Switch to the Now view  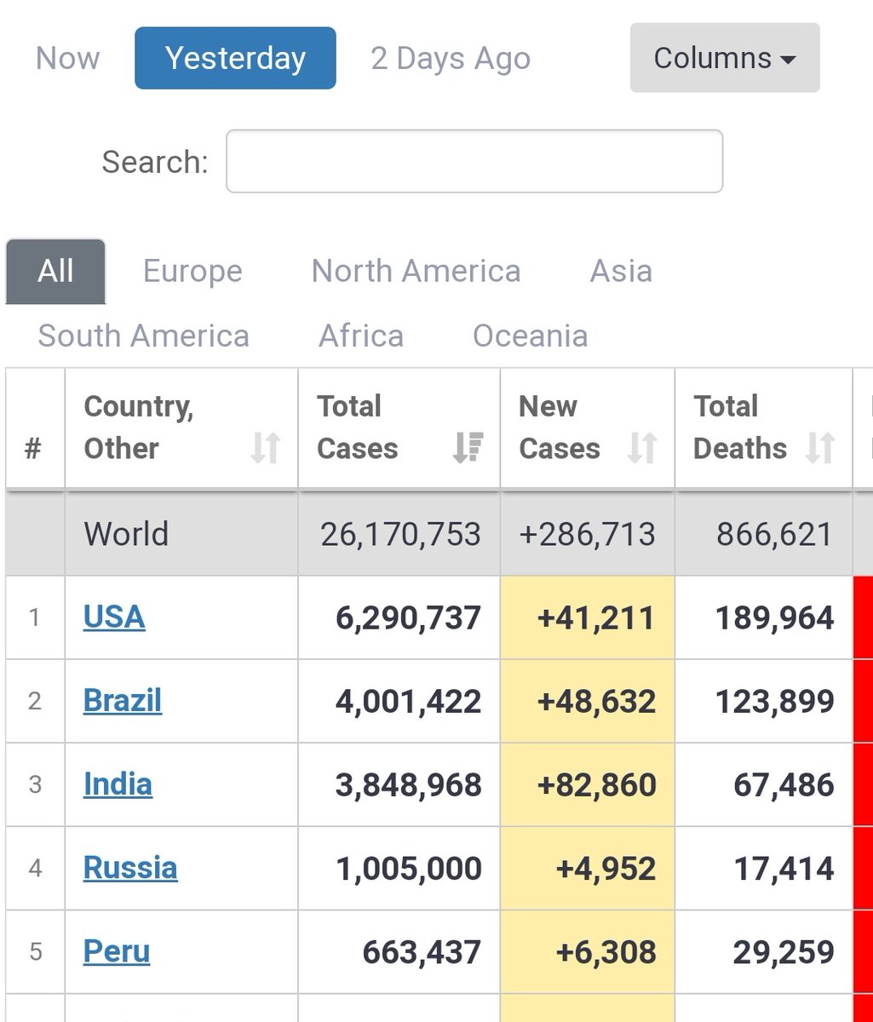coord(67,57)
